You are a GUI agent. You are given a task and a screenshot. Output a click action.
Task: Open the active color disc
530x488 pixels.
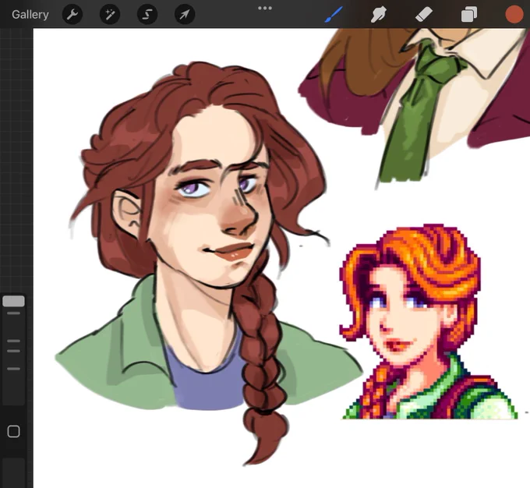(x=514, y=15)
